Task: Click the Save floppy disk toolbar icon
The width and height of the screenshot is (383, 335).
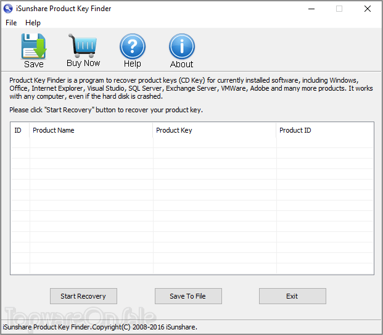Action: tap(34, 46)
